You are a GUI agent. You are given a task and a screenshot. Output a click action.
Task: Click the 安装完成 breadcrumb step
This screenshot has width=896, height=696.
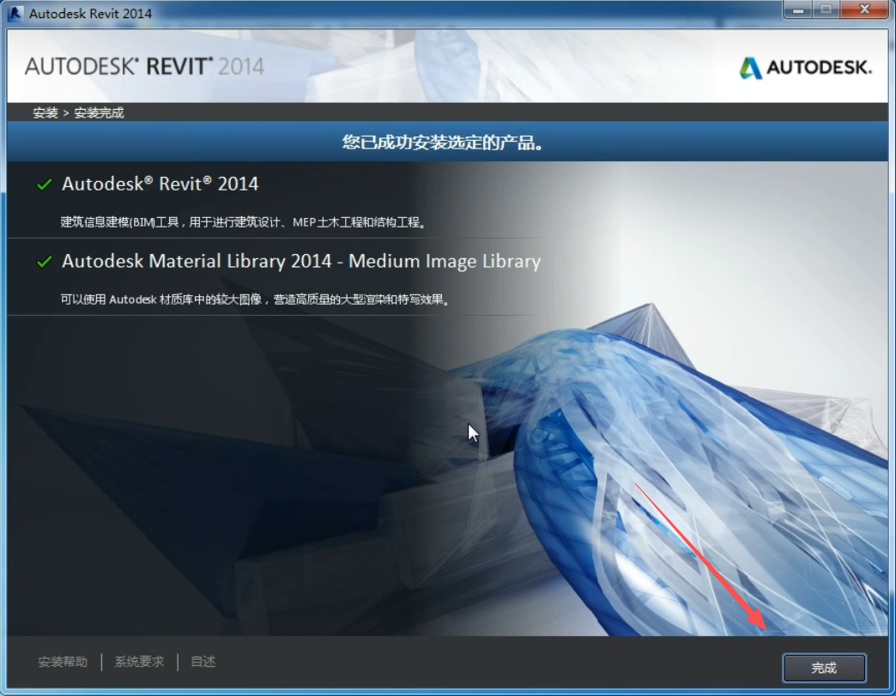[x=99, y=113]
